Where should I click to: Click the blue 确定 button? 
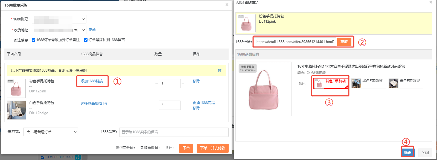[x=407, y=153]
